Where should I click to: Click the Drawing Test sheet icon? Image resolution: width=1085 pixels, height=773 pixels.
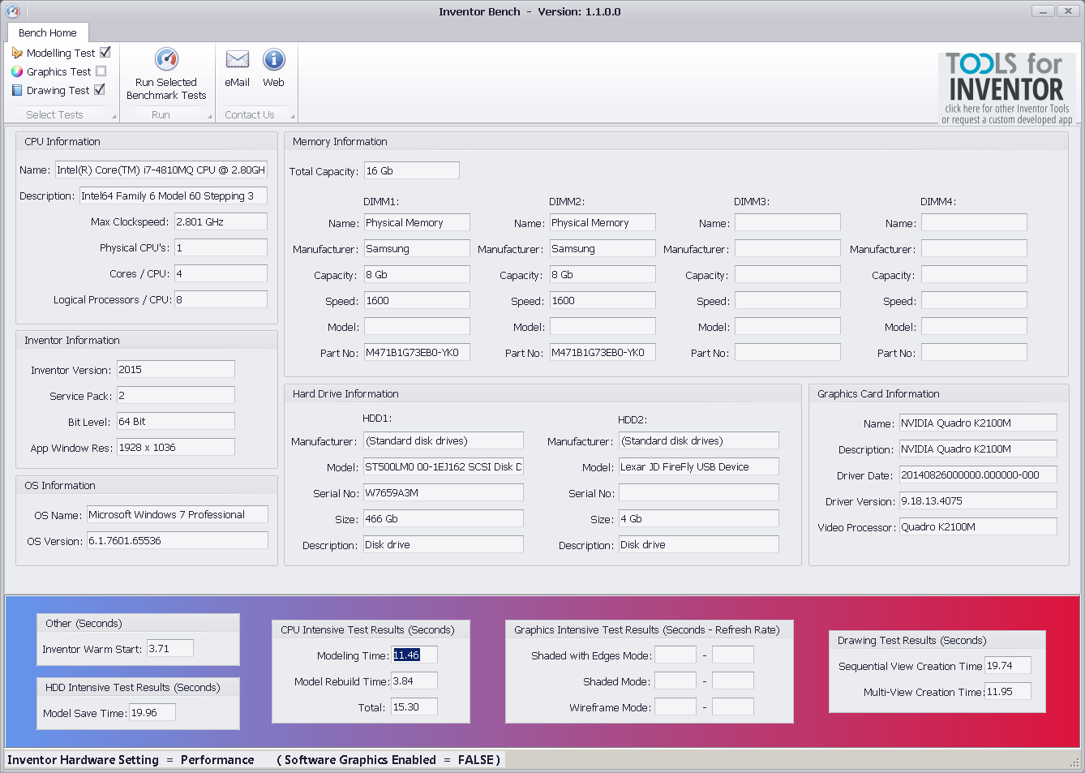pyautogui.click(x=17, y=90)
